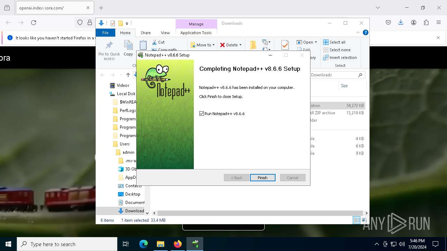The image size is (447, 251).
Task: Click Invert selection in Explorer ribbon
Action: (x=340, y=58)
